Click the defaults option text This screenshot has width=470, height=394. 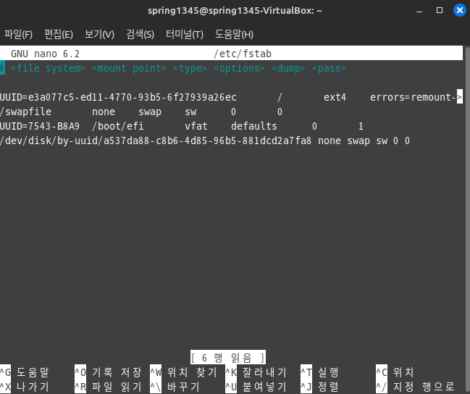tap(254, 126)
